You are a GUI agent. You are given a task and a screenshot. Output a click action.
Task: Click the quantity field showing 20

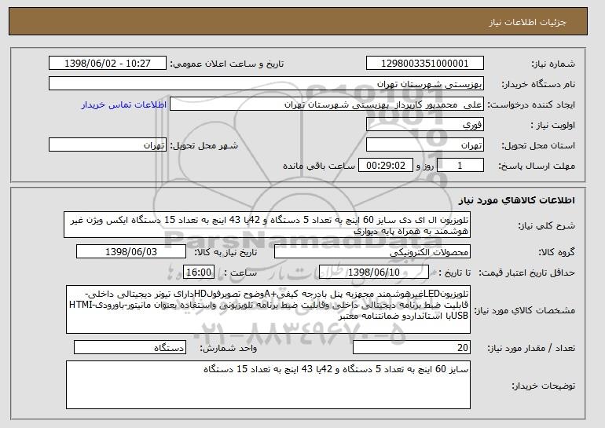(412, 347)
